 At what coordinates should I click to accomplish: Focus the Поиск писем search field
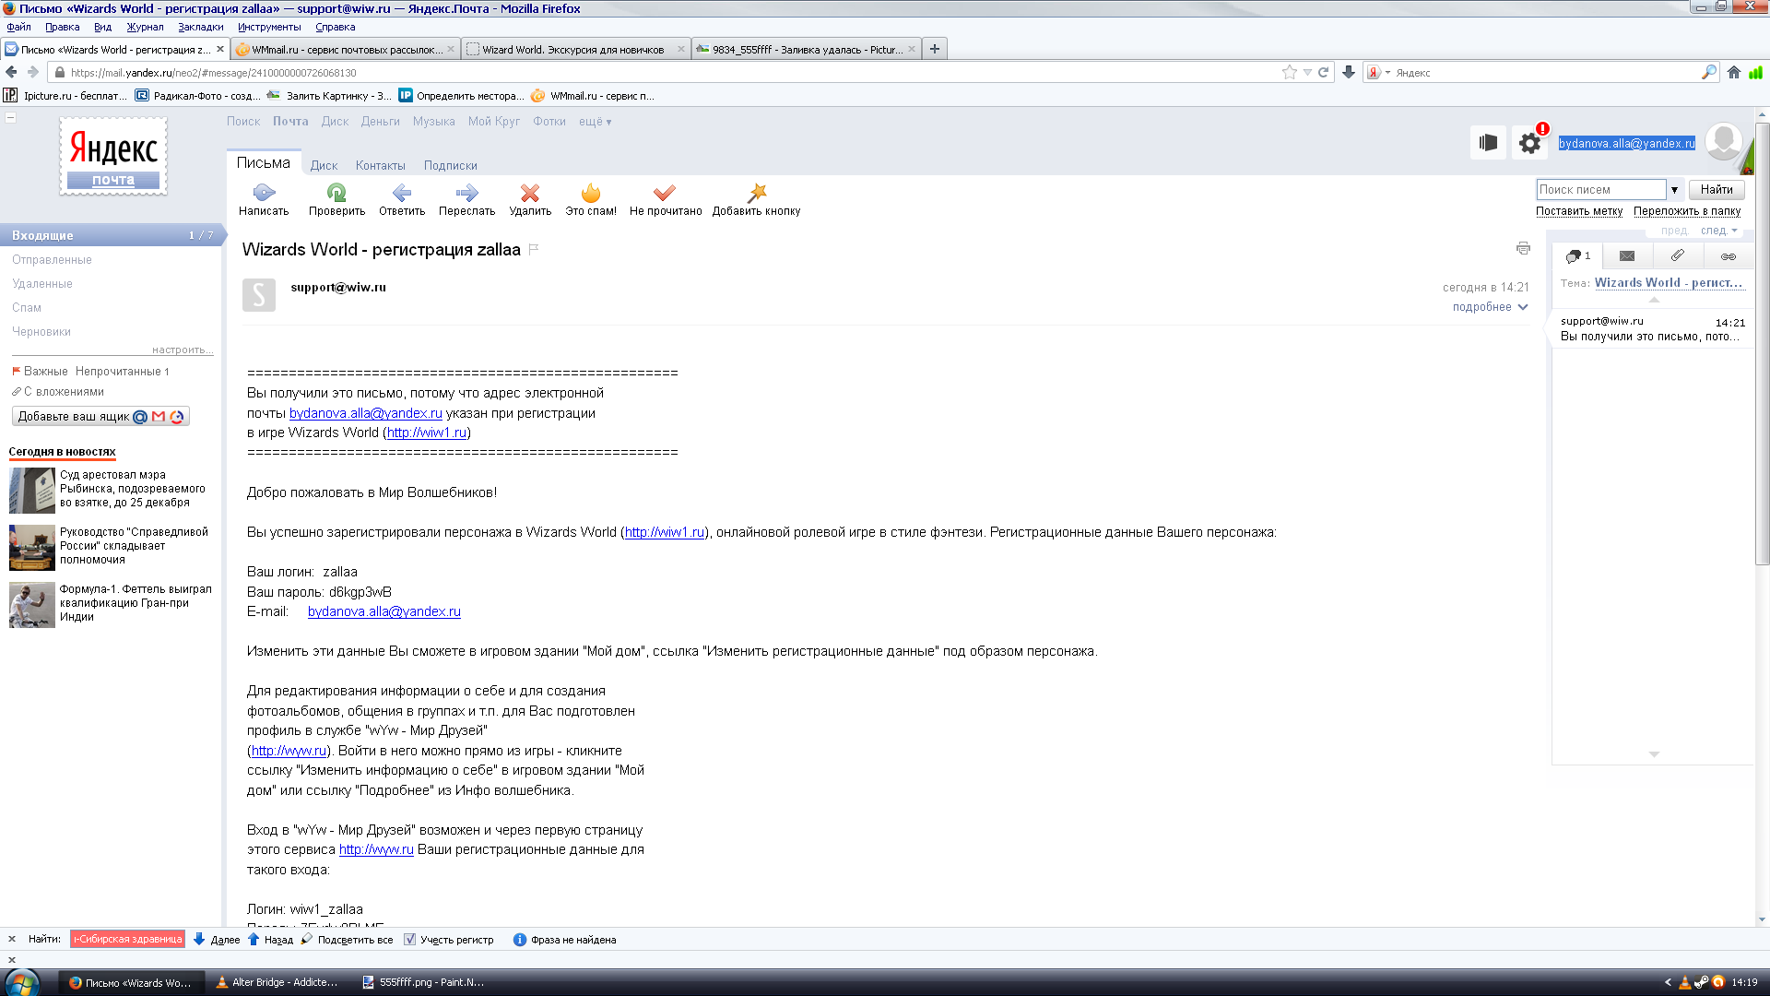click(1600, 189)
